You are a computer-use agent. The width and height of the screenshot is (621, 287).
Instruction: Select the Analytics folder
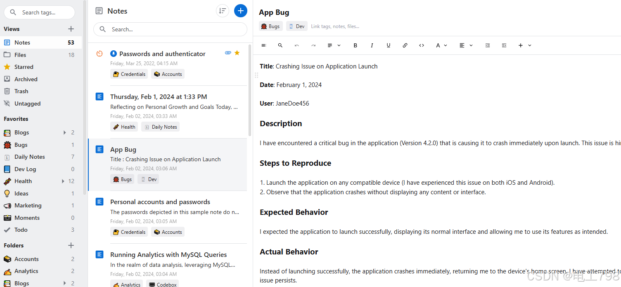pyautogui.click(x=41, y=271)
